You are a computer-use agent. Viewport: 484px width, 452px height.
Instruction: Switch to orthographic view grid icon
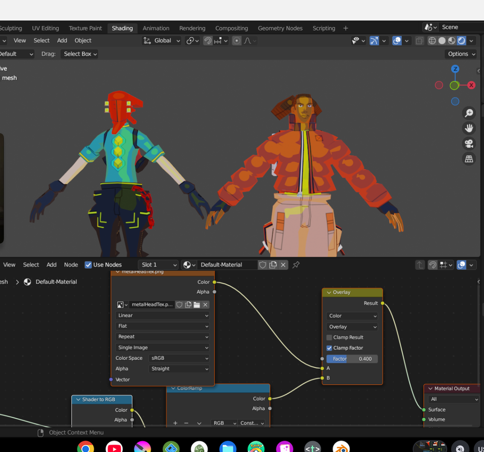[469, 159]
